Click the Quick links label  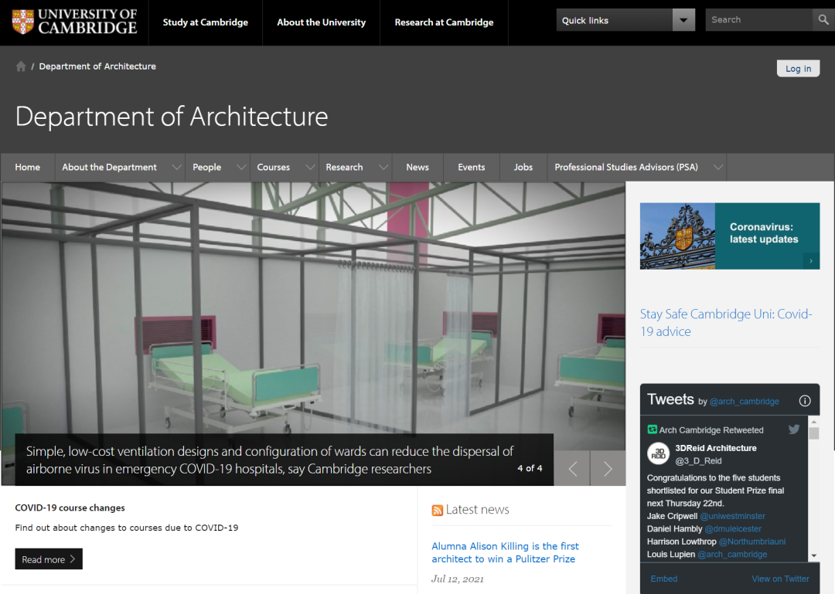[x=584, y=20]
